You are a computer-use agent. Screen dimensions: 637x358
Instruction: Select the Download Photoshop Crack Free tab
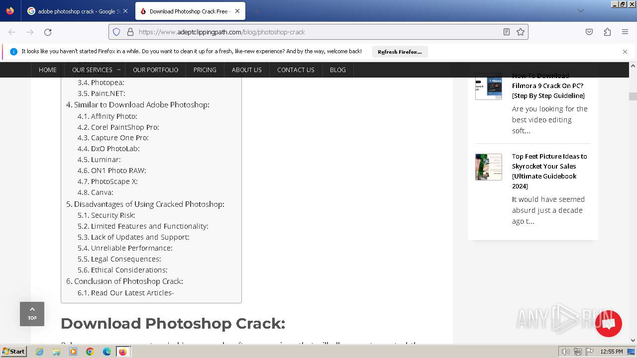190,11
